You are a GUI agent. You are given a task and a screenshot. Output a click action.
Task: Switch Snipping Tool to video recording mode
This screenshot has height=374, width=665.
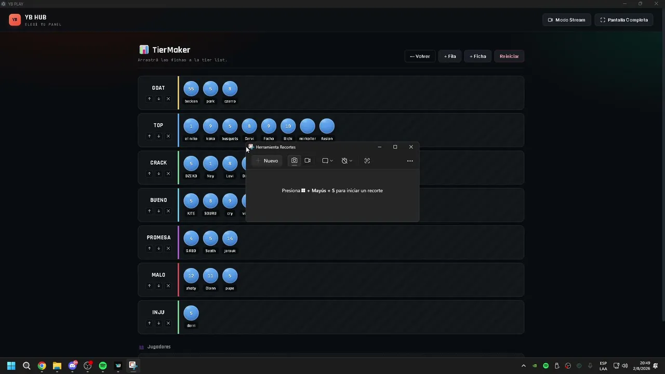[x=308, y=161]
